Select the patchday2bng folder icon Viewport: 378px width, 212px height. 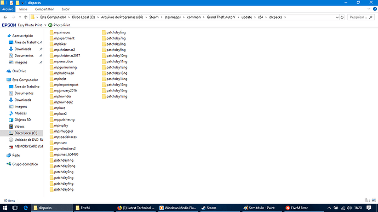click(51, 166)
